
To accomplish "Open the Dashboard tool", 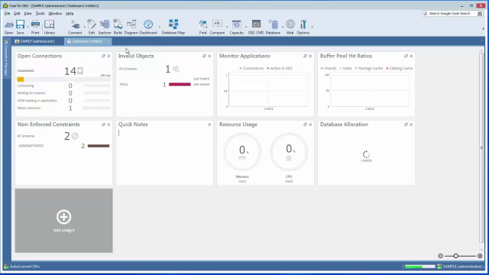I will point(148,27).
